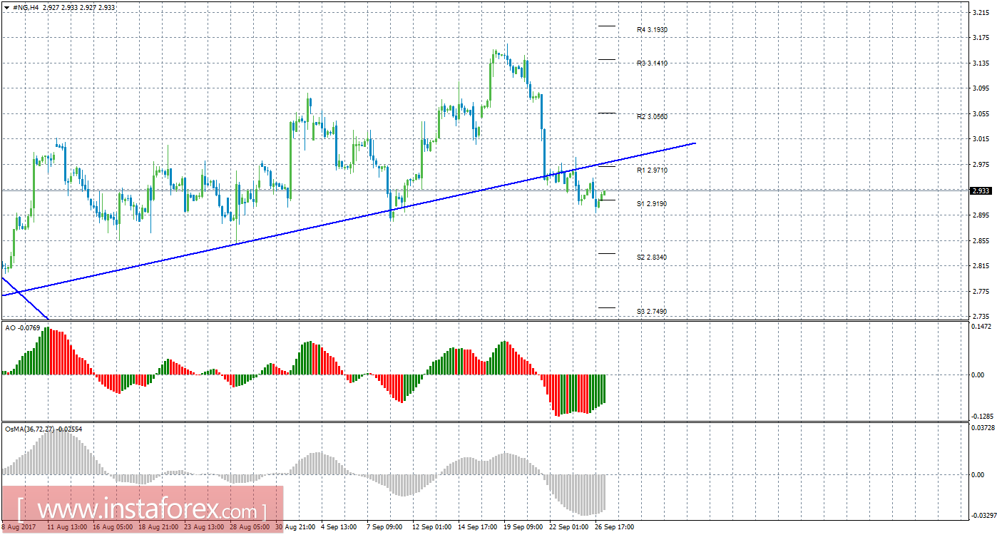Click the 0.1472 AO scale value
The height and width of the screenshot is (535, 997).
tap(982, 326)
